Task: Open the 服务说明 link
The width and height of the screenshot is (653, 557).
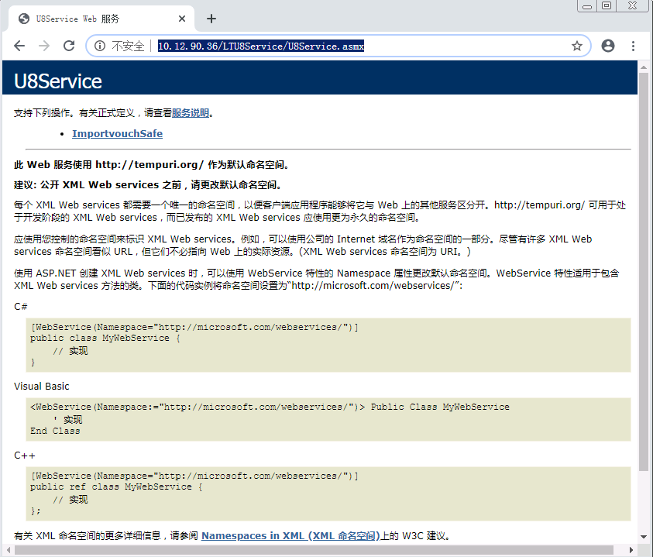Action: point(191,113)
